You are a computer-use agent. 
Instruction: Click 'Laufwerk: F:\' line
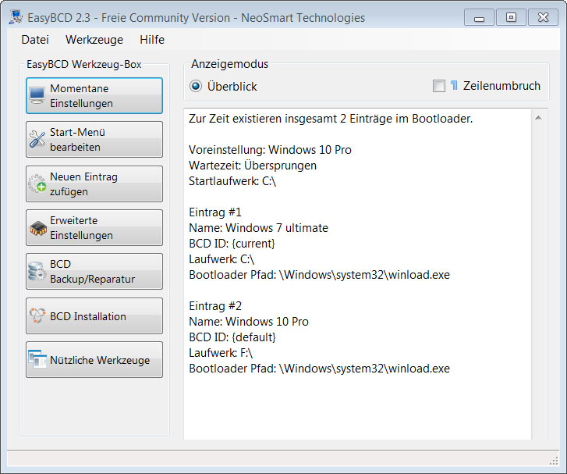click(x=221, y=353)
